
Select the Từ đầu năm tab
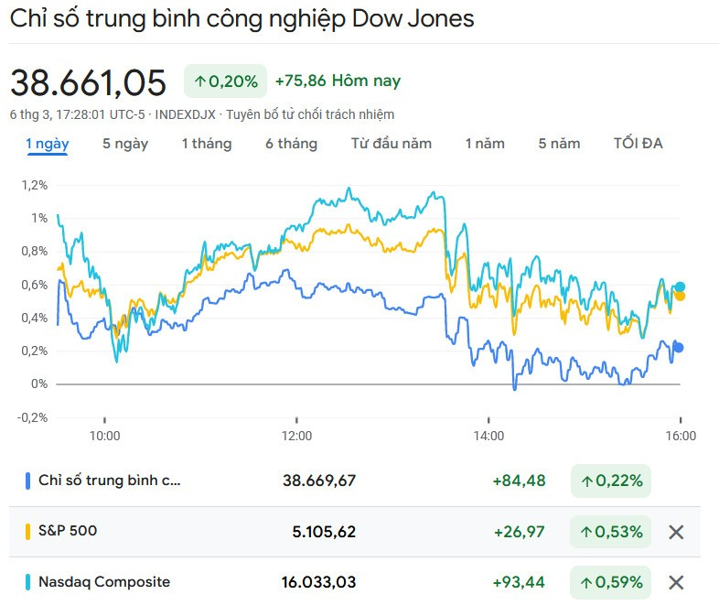[x=391, y=144]
